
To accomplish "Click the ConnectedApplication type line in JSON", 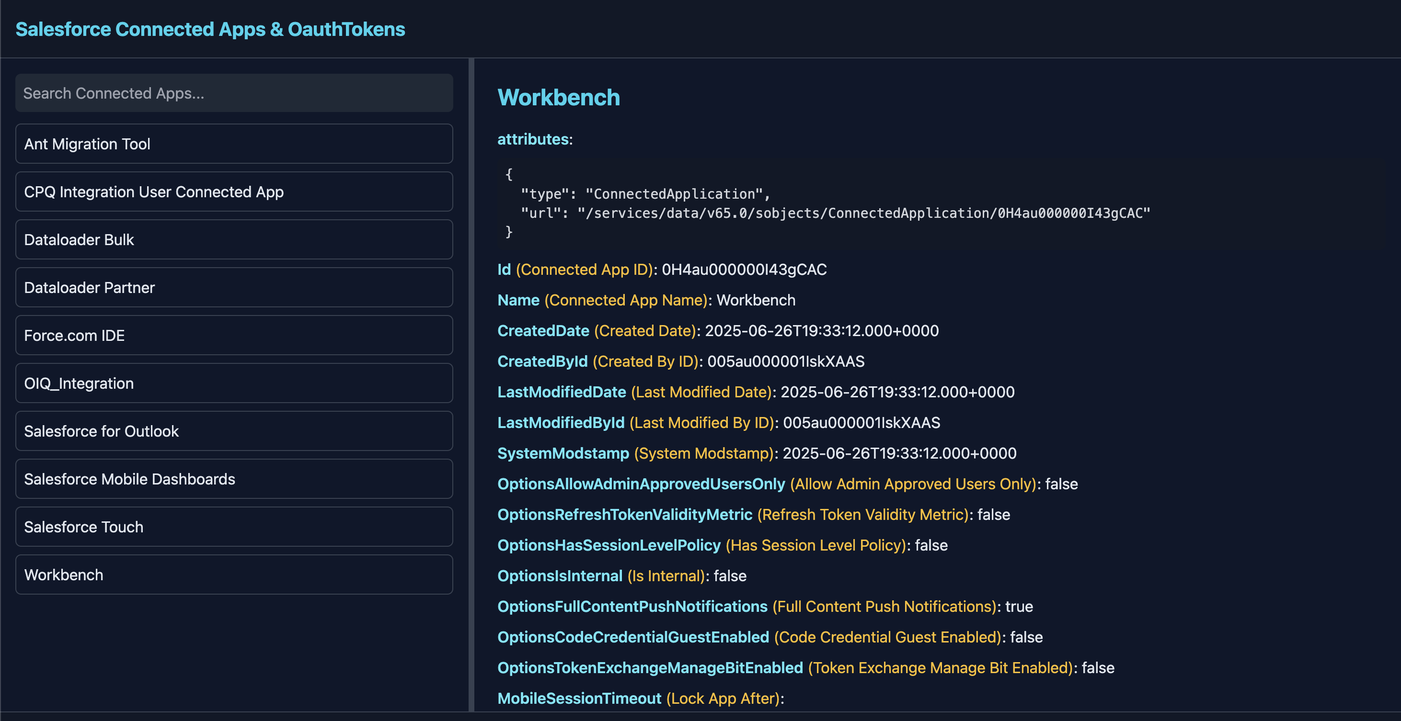I will pos(645,193).
